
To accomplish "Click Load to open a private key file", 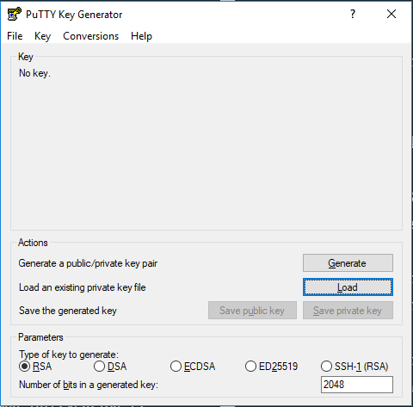I will pyautogui.click(x=348, y=287).
